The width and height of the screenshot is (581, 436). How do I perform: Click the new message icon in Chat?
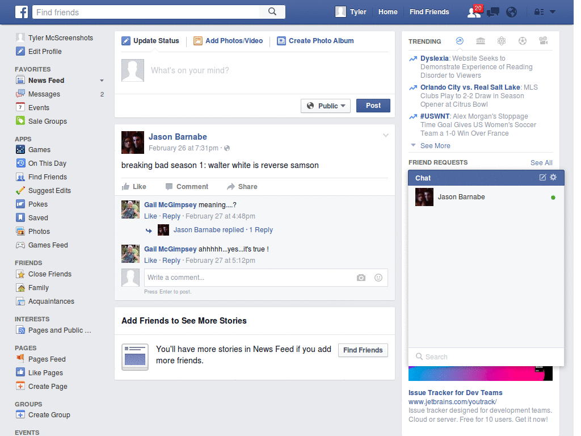point(542,177)
